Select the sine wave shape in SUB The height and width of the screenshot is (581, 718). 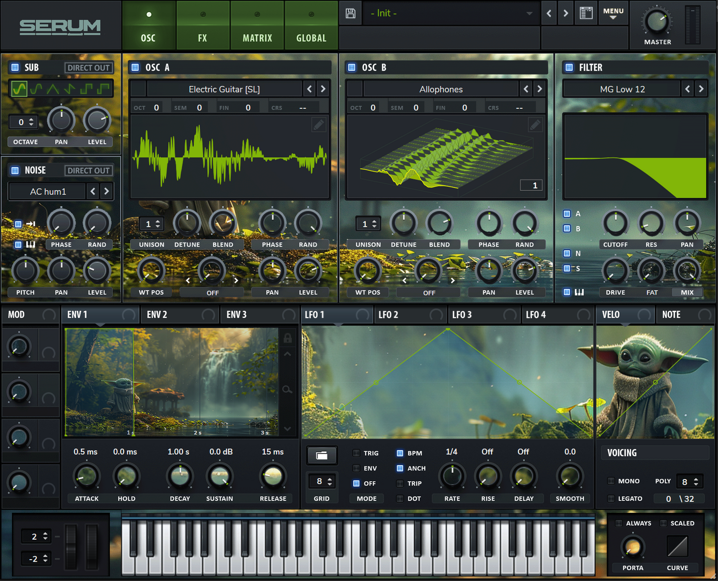pos(19,89)
